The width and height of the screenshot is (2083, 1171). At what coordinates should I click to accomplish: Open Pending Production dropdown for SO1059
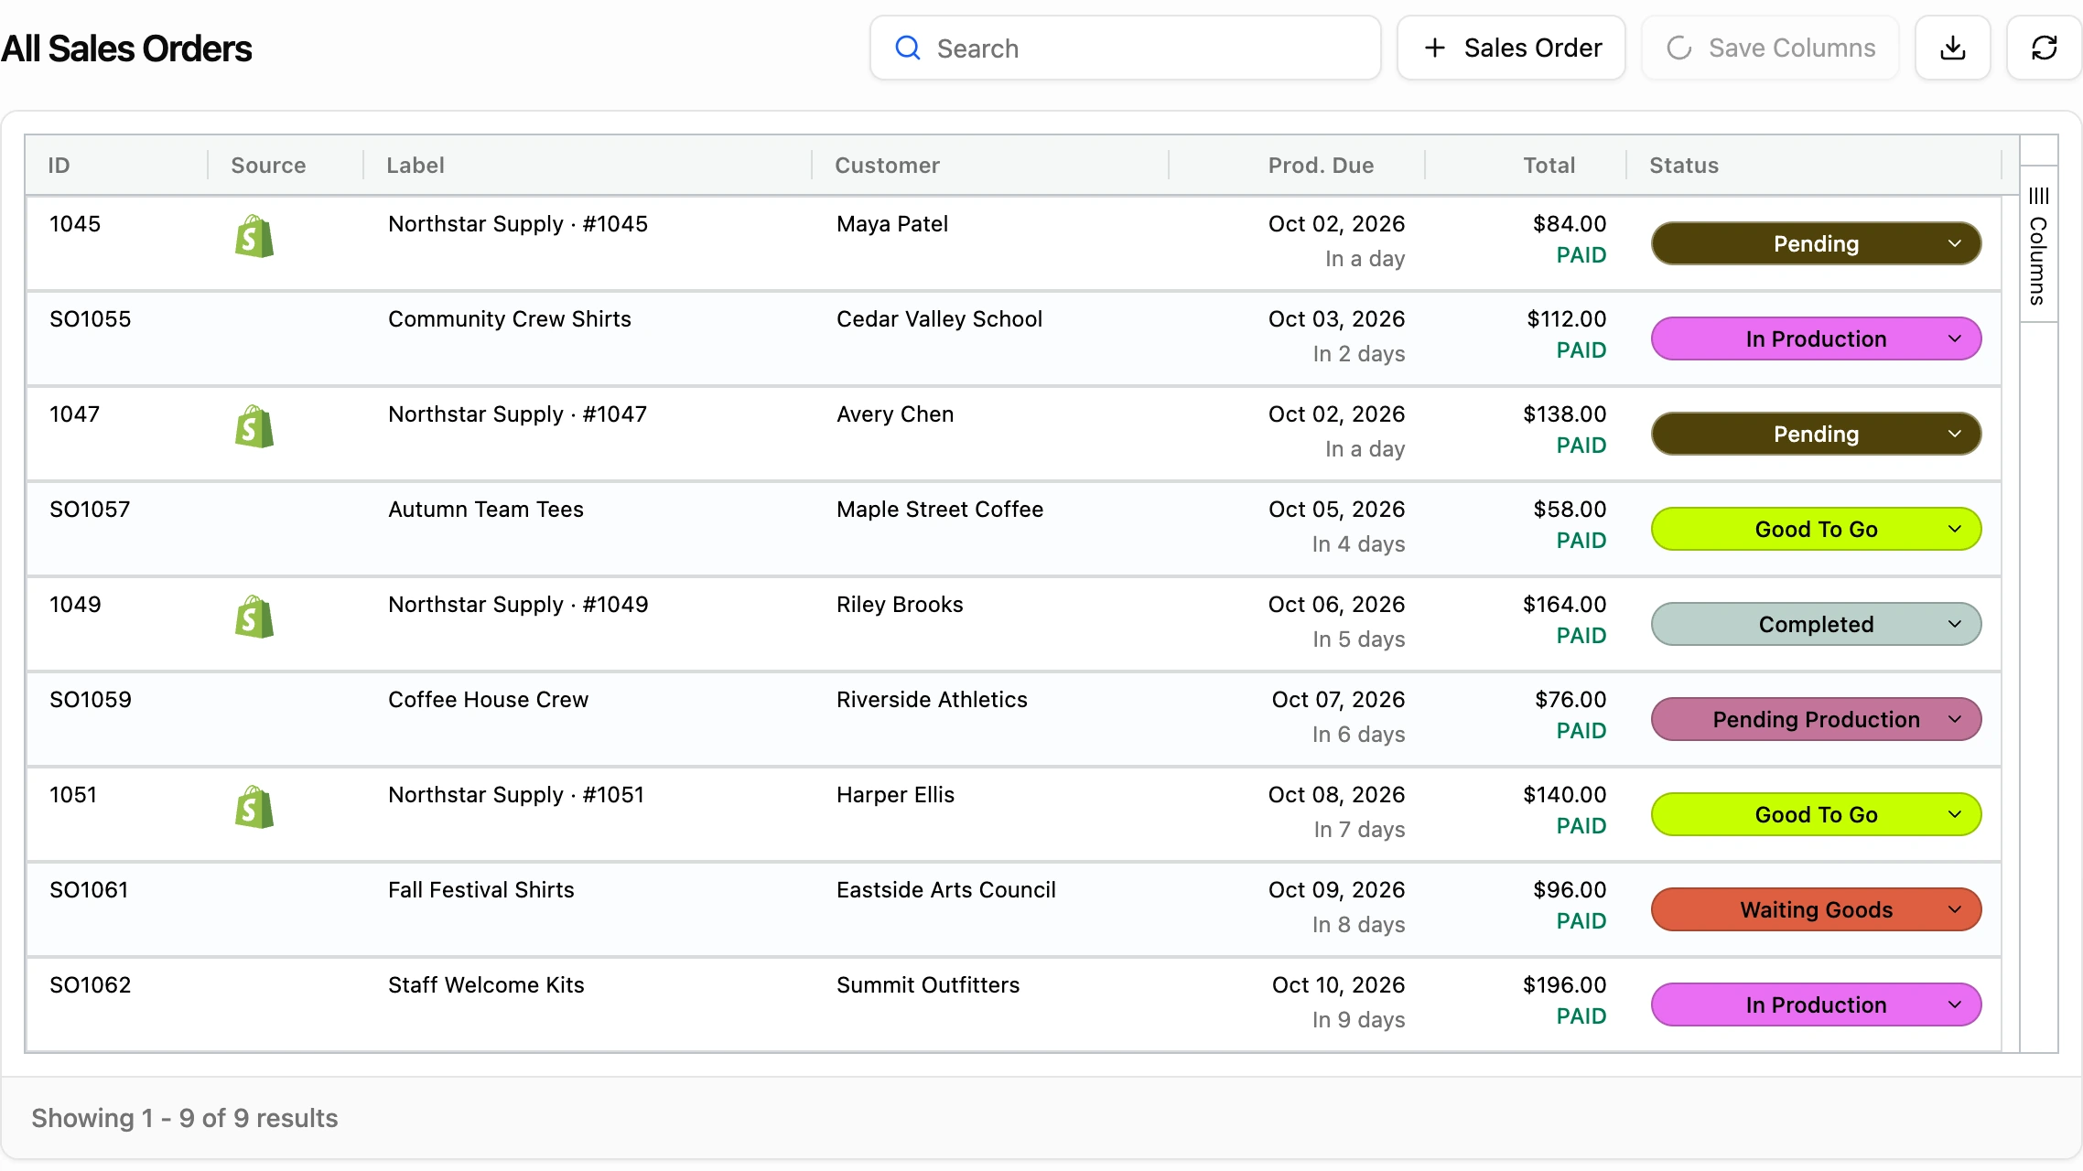point(1816,719)
